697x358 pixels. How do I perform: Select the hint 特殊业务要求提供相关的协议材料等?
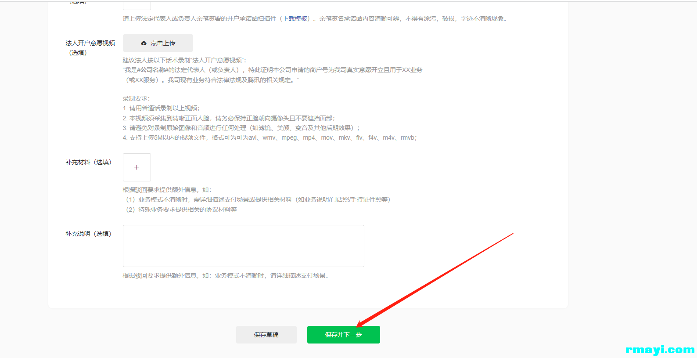tap(181, 210)
